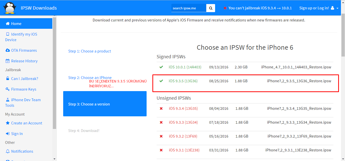The image size is (345, 161).
Task: Click the 03/31/2016 release date
Action: pyautogui.click(x=219, y=150)
